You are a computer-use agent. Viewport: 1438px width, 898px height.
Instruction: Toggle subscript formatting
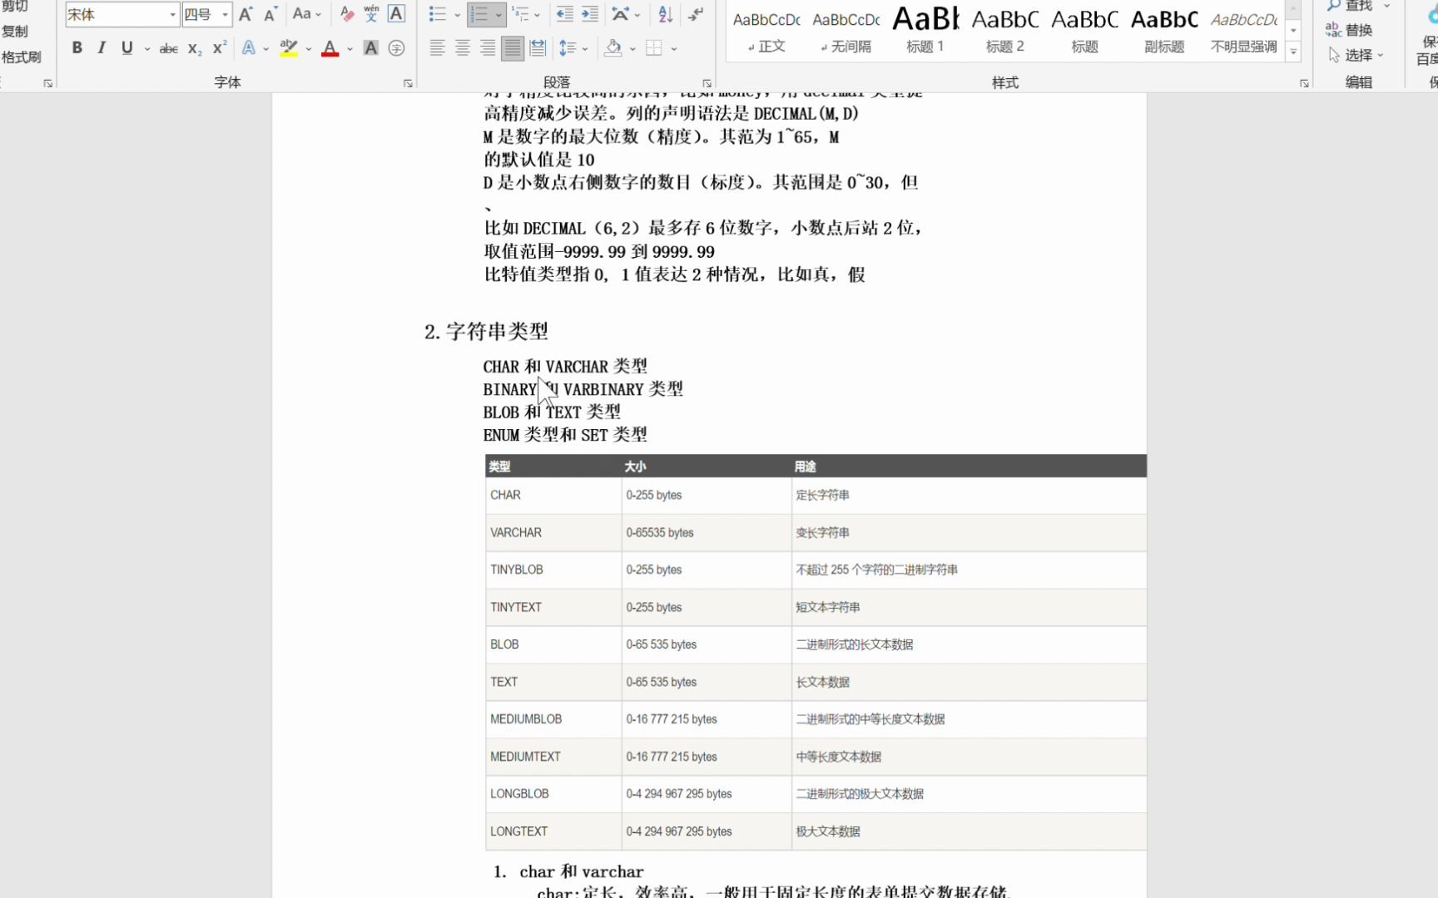point(194,48)
